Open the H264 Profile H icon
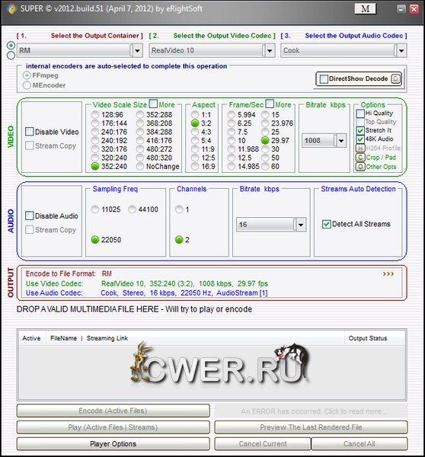 point(360,148)
